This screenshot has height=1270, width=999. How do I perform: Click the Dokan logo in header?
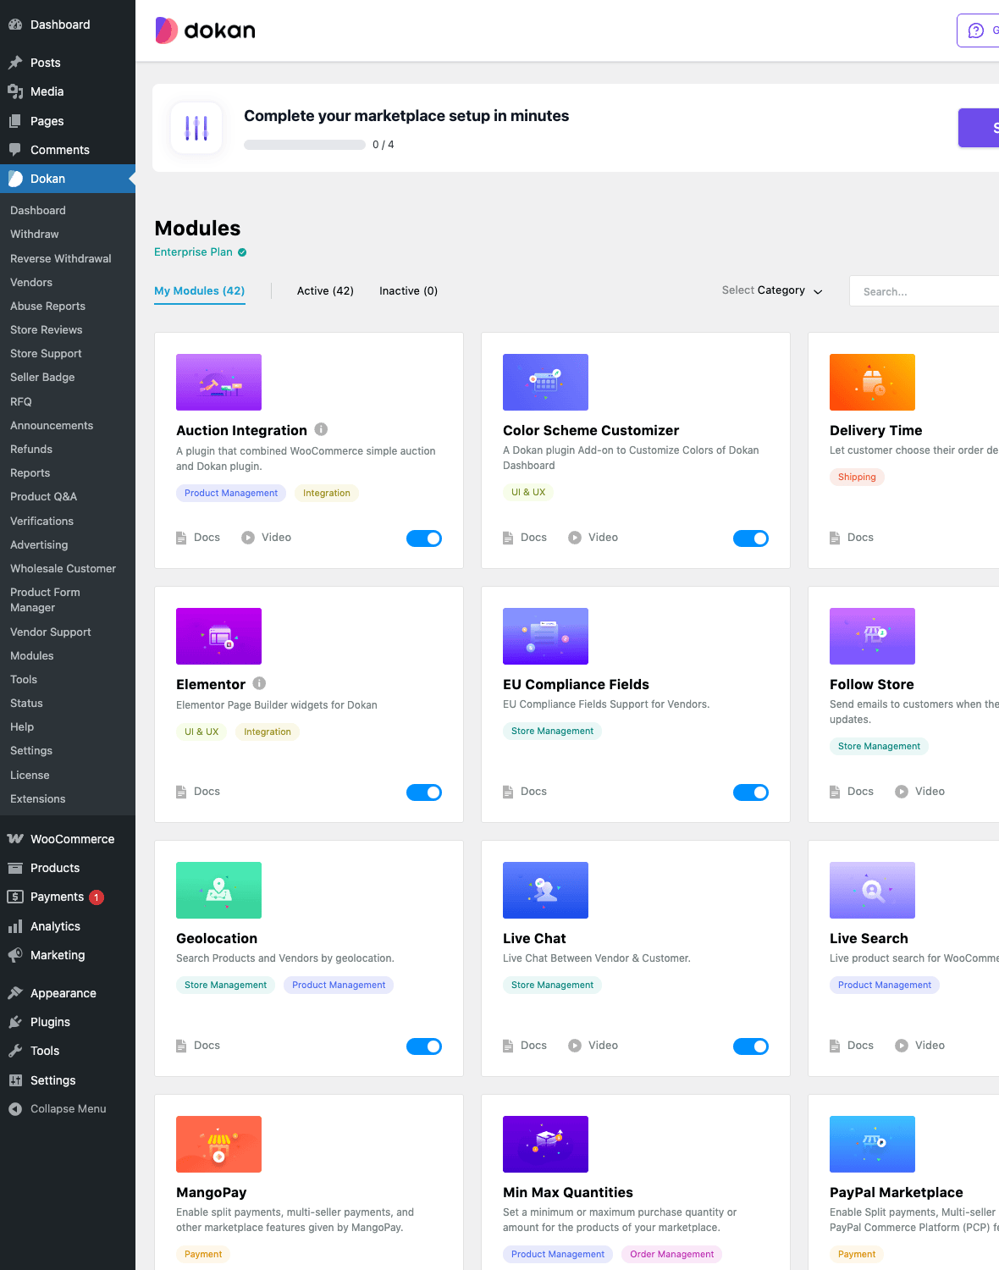(206, 30)
